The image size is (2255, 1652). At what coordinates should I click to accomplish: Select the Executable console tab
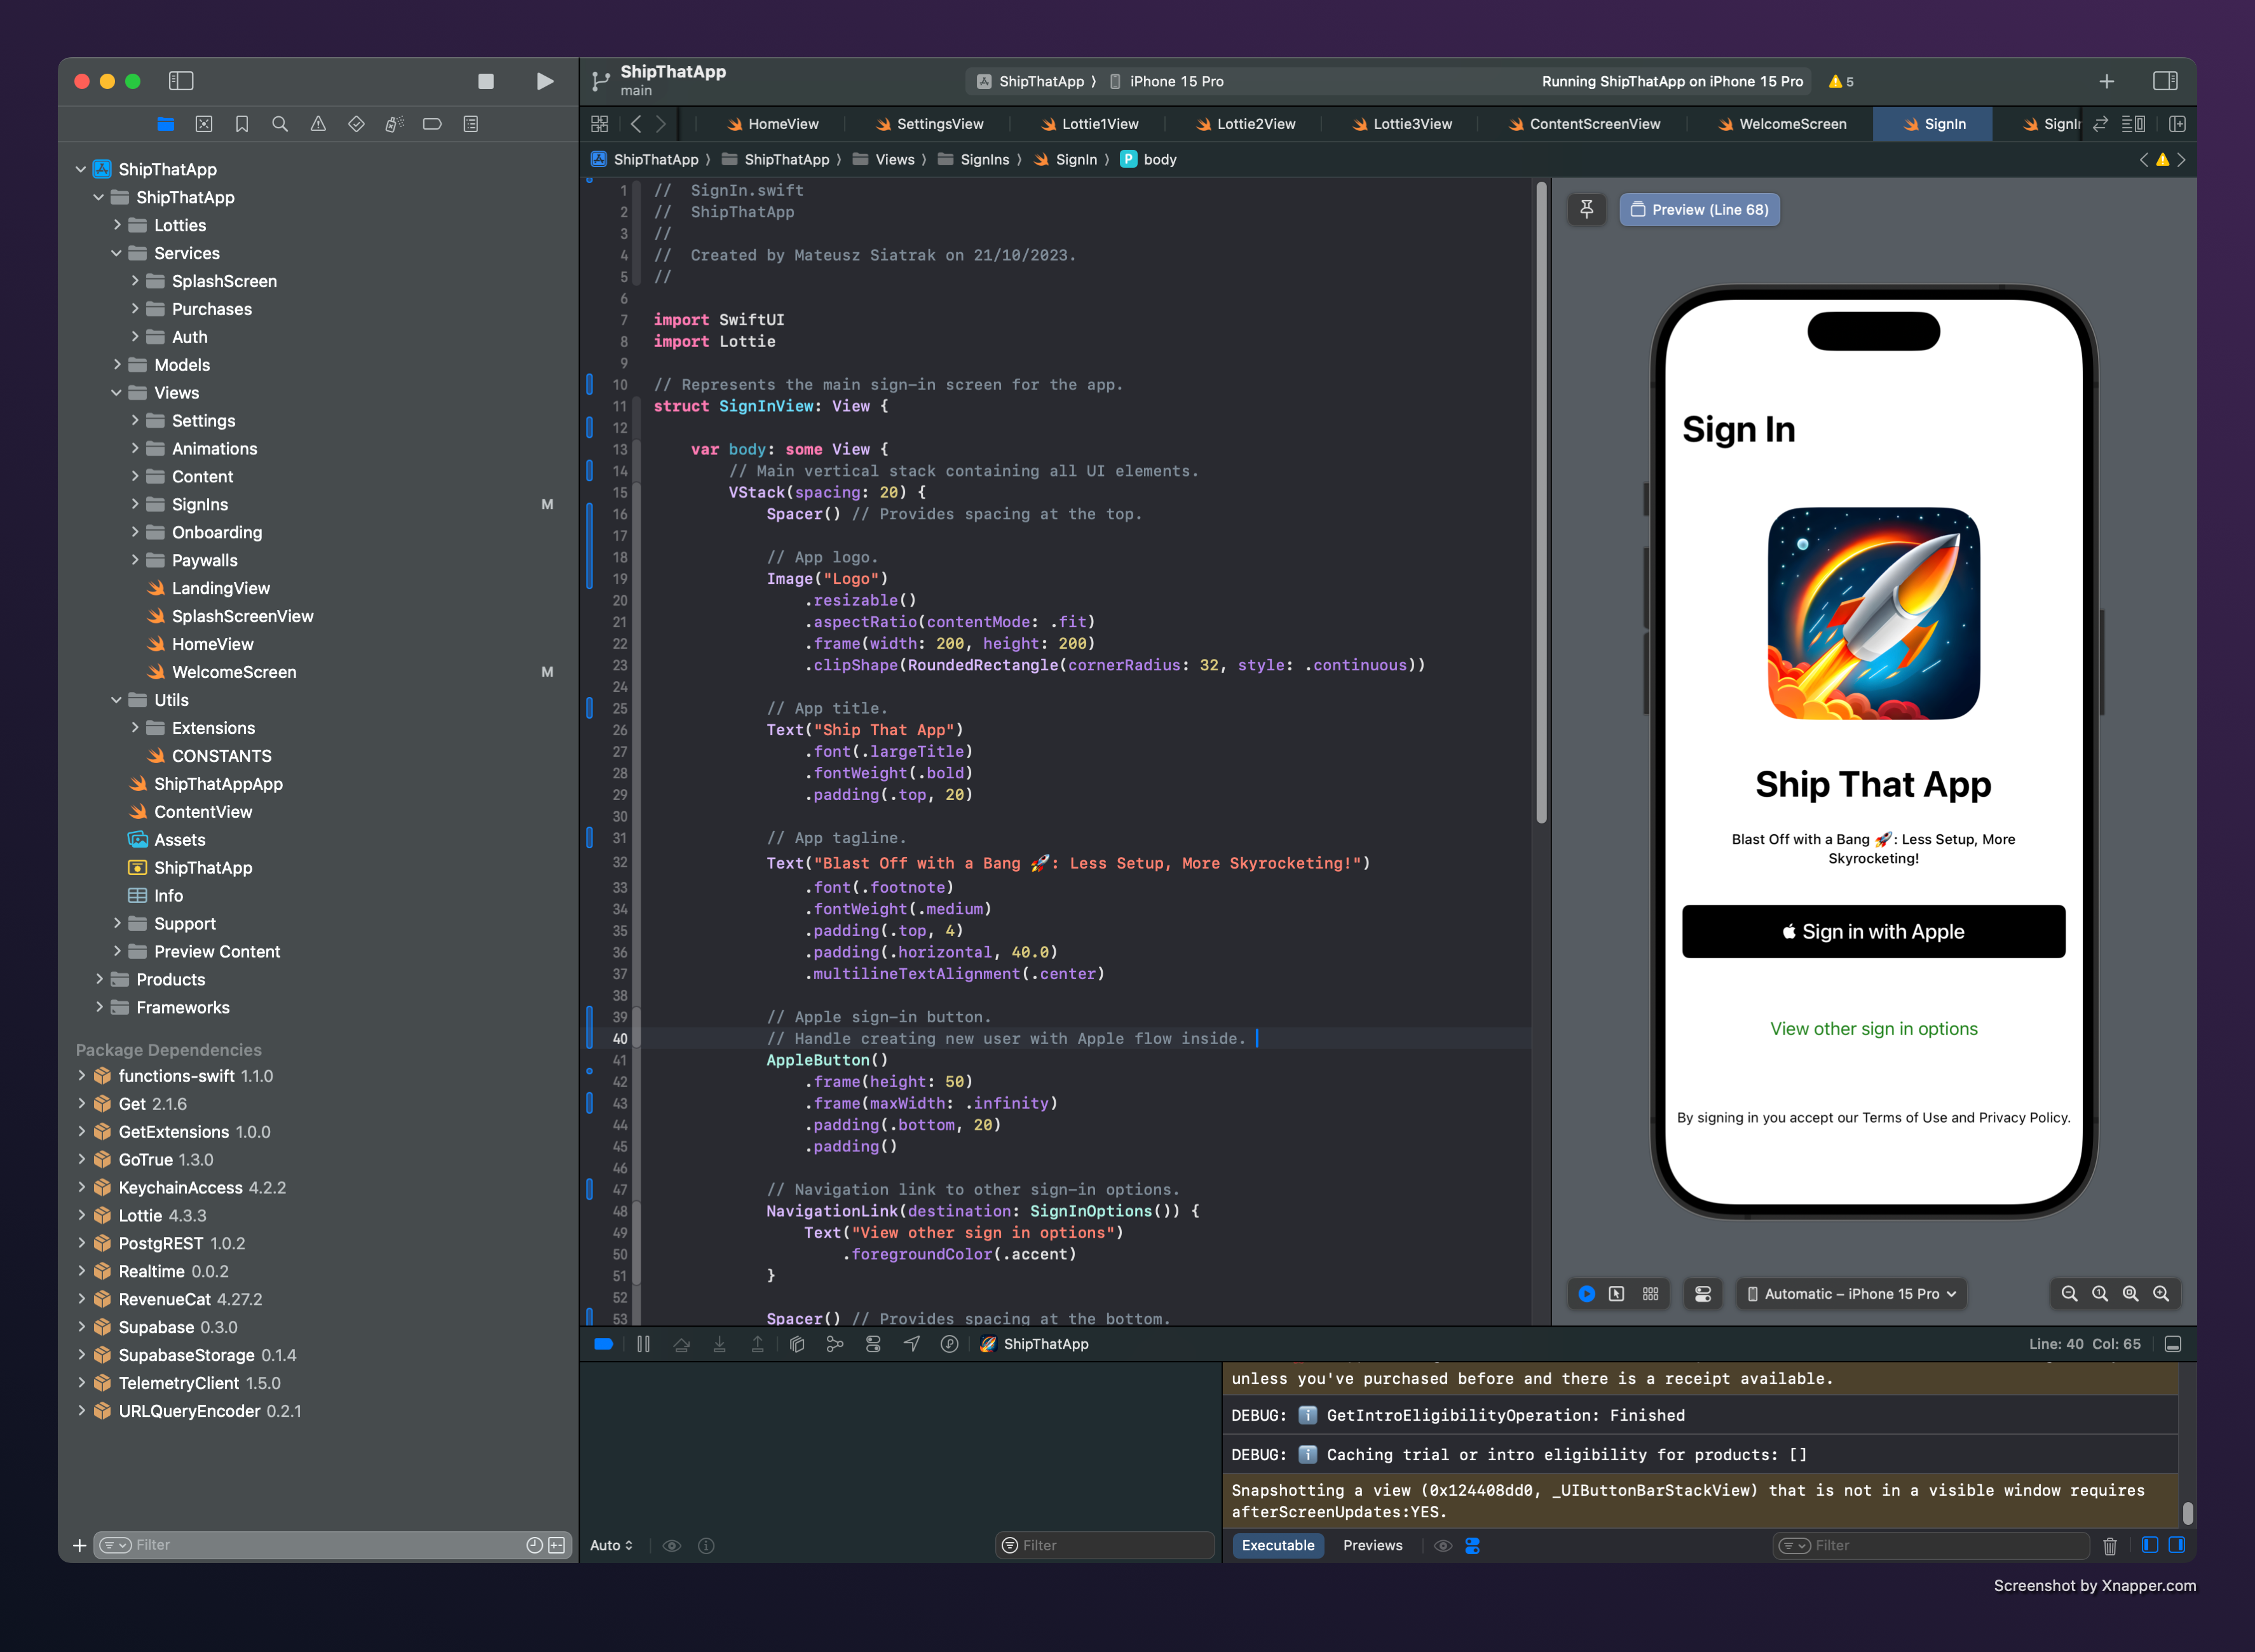(x=1278, y=1546)
